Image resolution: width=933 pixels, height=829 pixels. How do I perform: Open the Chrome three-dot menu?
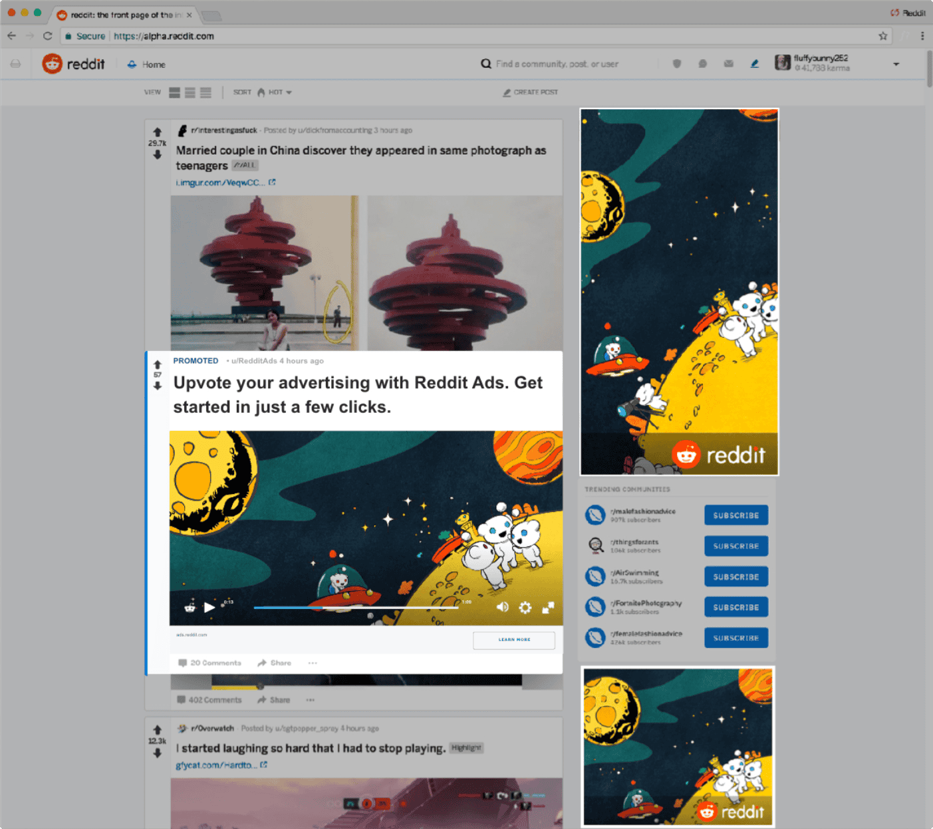(x=922, y=36)
